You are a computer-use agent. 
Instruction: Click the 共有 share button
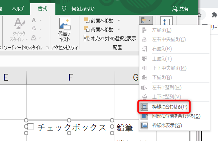click(180, 9)
